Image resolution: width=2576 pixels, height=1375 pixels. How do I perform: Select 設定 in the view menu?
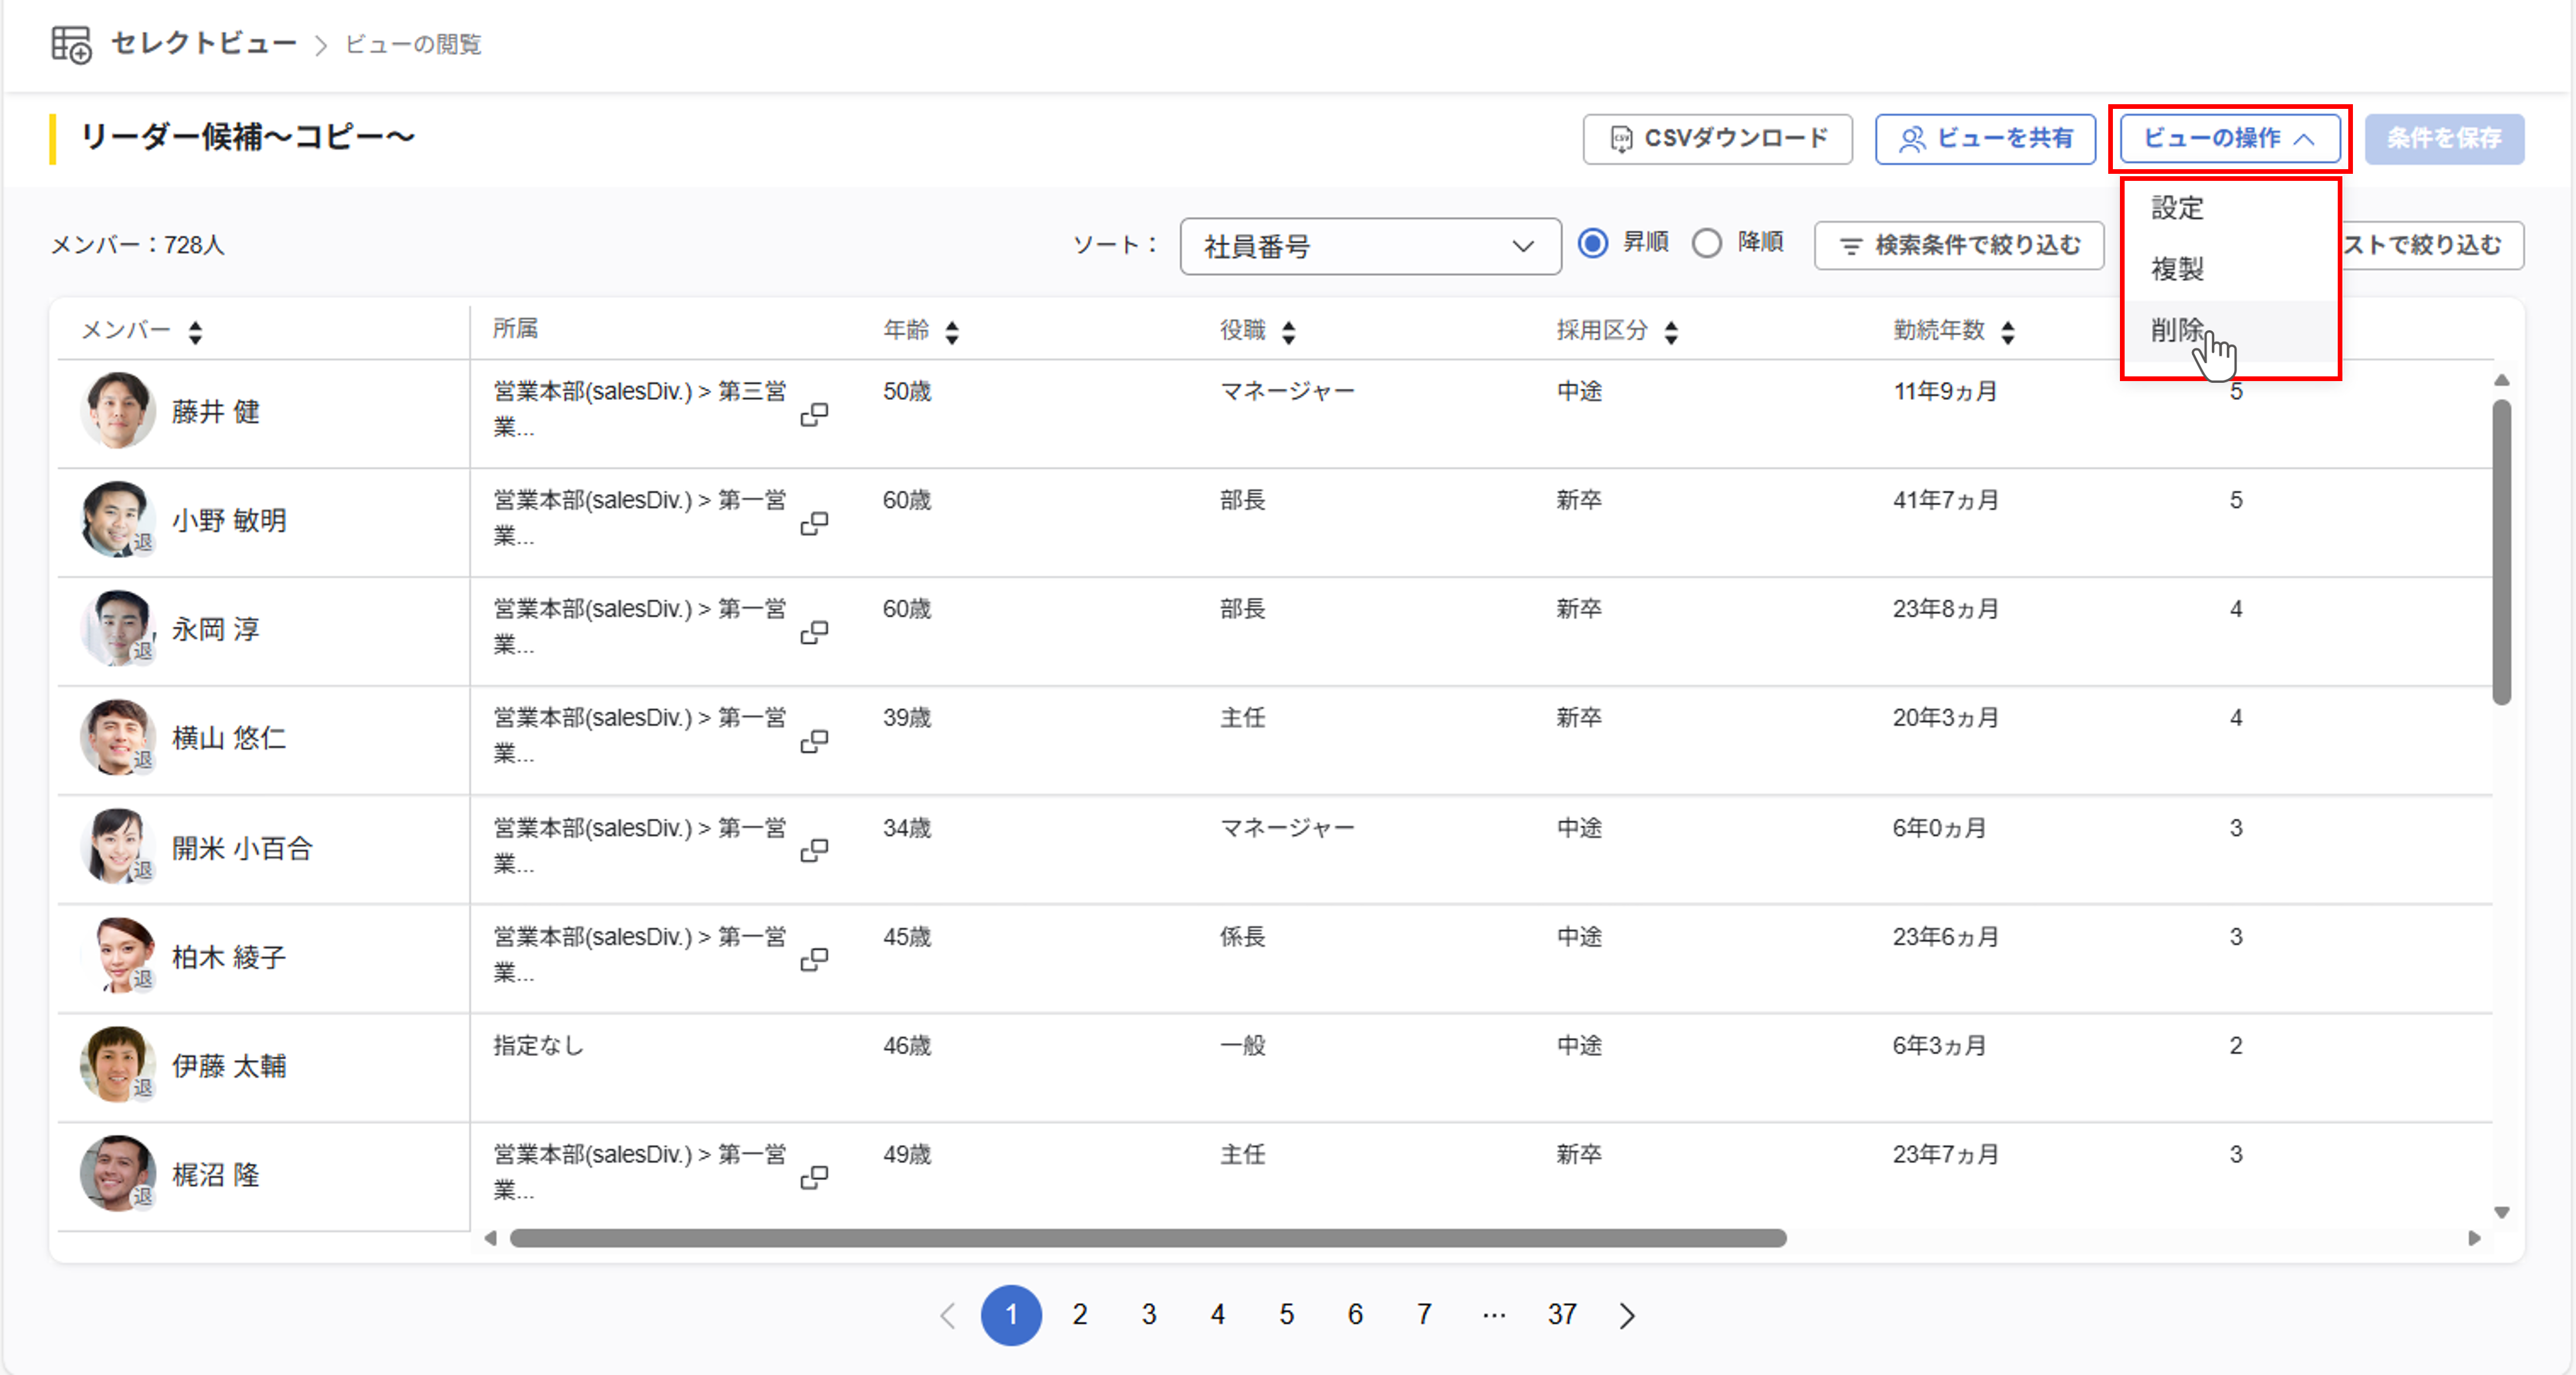point(2178,208)
